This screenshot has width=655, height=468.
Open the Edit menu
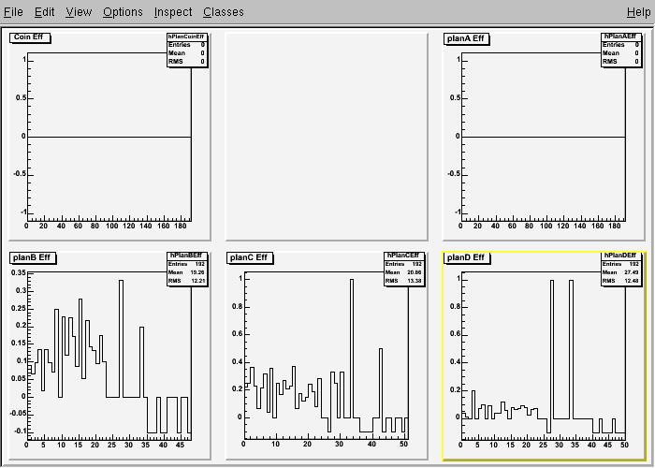coord(44,11)
